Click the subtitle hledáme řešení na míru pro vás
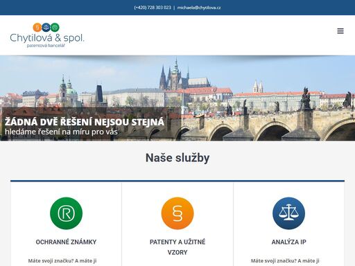 click(x=61, y=132)
